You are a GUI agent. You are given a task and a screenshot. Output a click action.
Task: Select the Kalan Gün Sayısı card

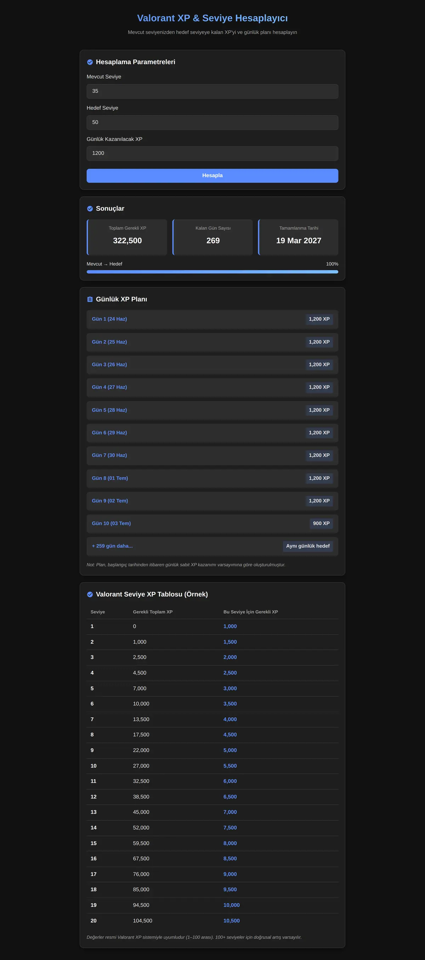212,237
